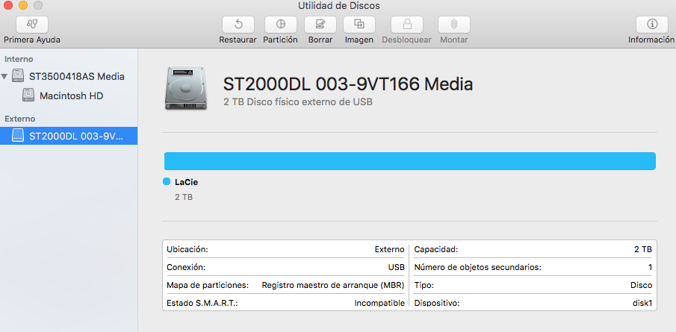Click the Capacidad label

pyautogui.click(x=436, y=249)
